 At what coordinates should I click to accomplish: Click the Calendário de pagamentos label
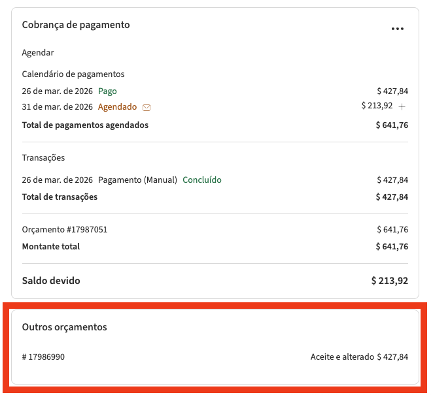click(x=73, y=74)
